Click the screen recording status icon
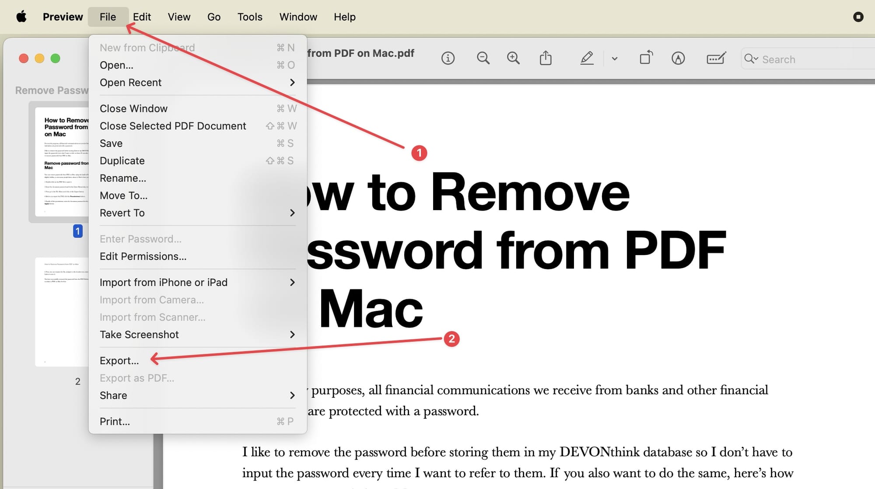The image size is (875, 489). [x=858, y=17]
